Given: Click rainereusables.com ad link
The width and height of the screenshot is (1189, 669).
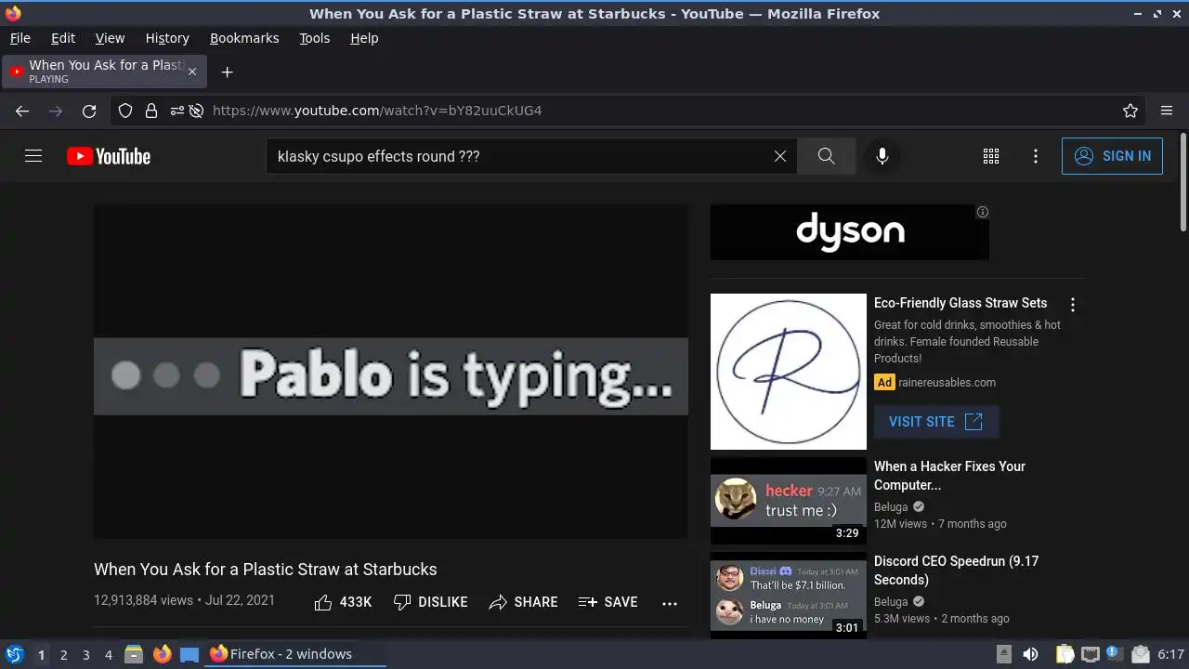Looking at the screenshot, I should coord(947,382).
